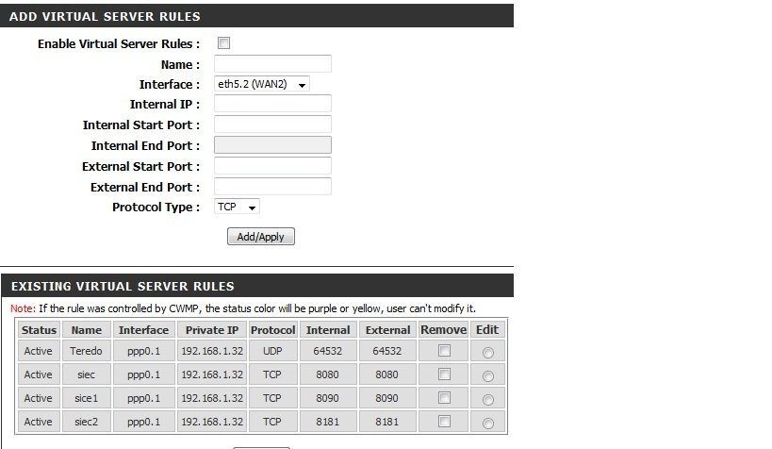
Task: Click the Teredo name cell
Action: coord(86,351)
